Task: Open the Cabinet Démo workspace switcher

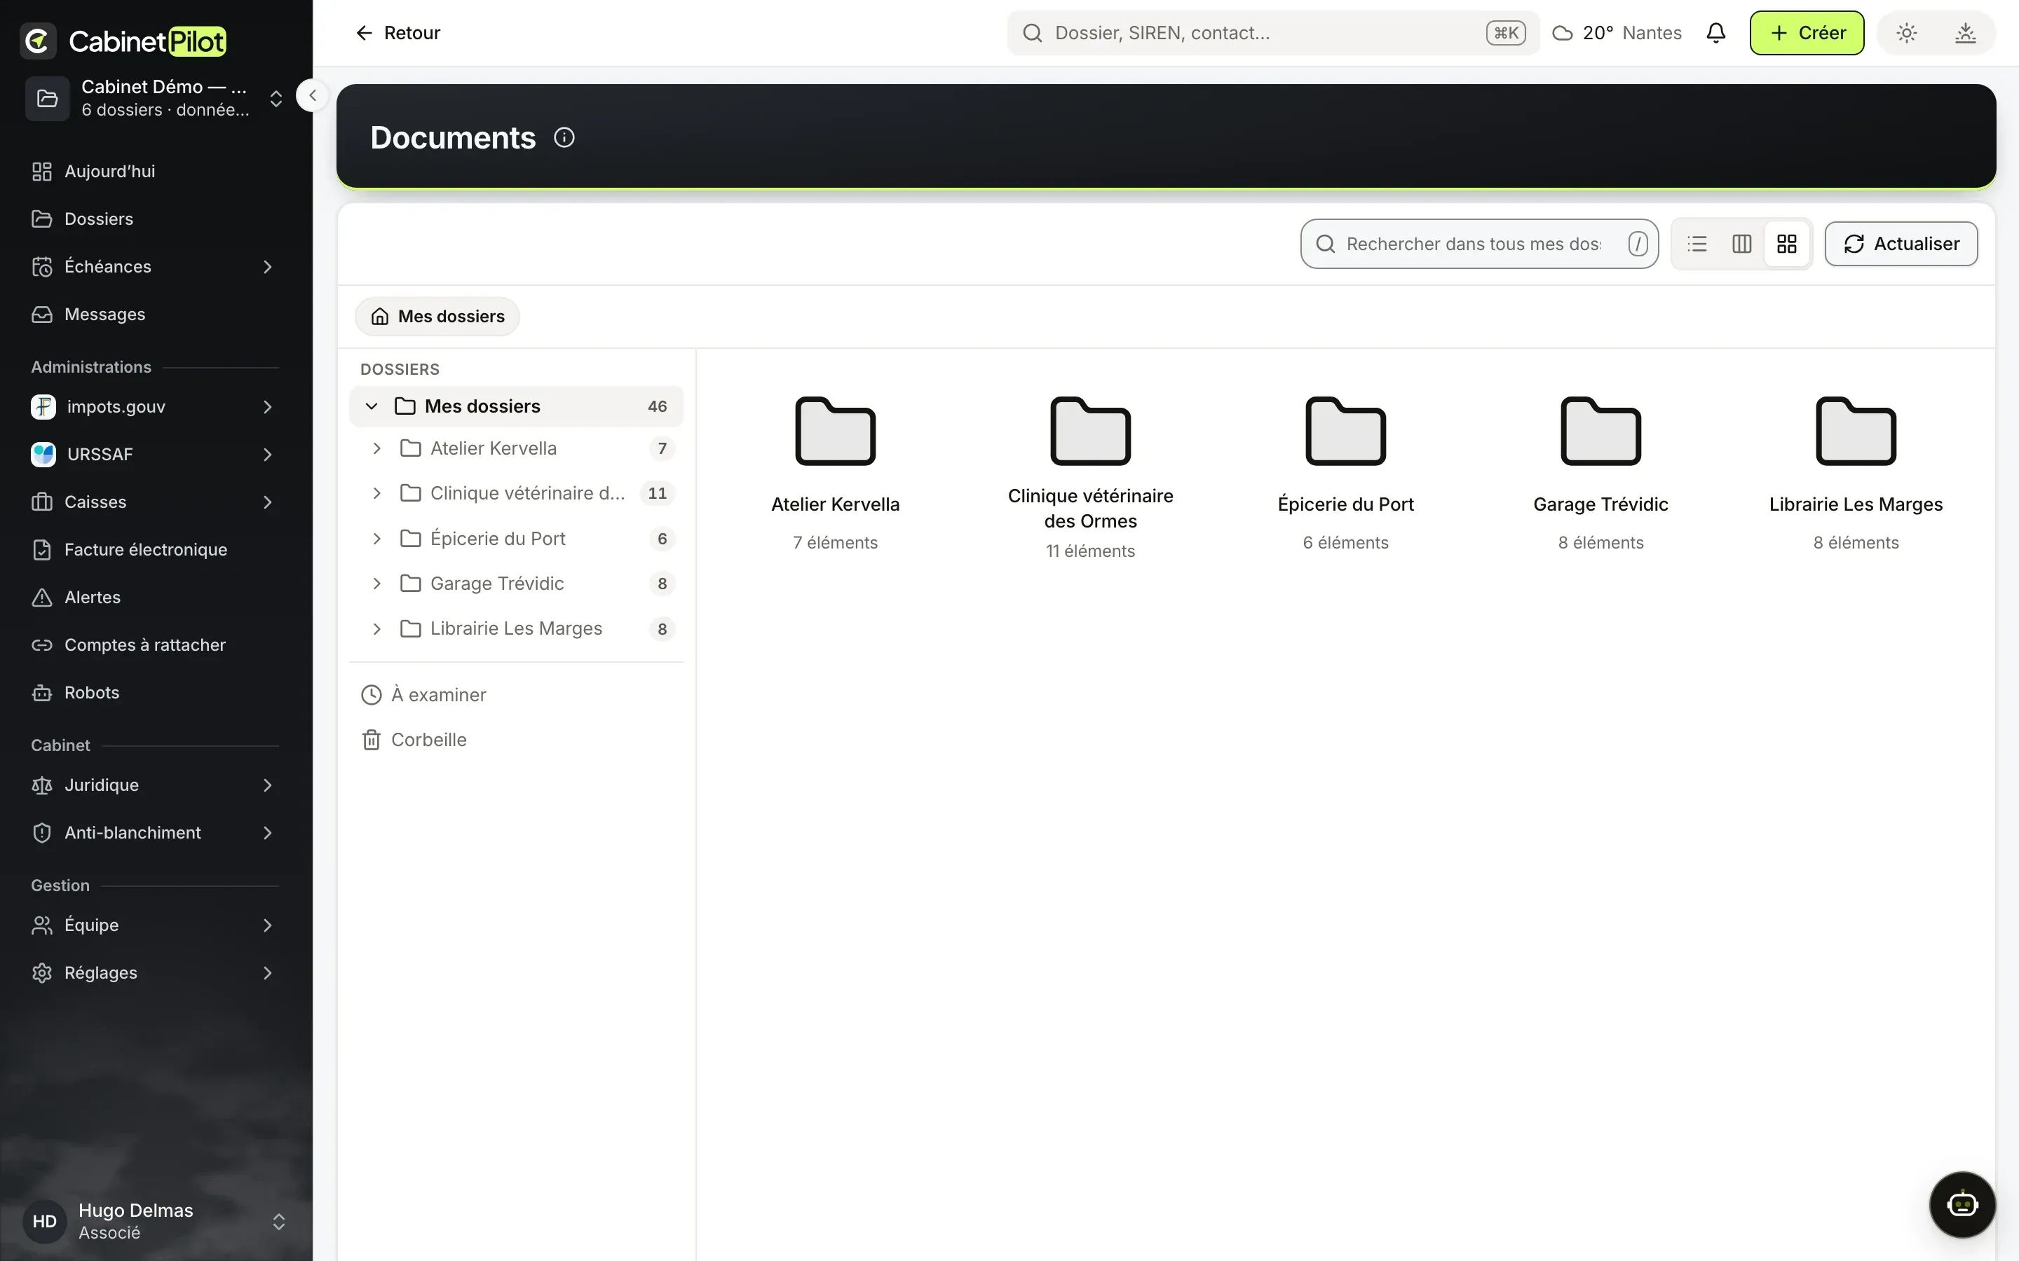Action: [x=155, y=98]
